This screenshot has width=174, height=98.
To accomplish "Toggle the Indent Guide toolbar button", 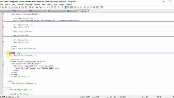I will pos(66,7).
